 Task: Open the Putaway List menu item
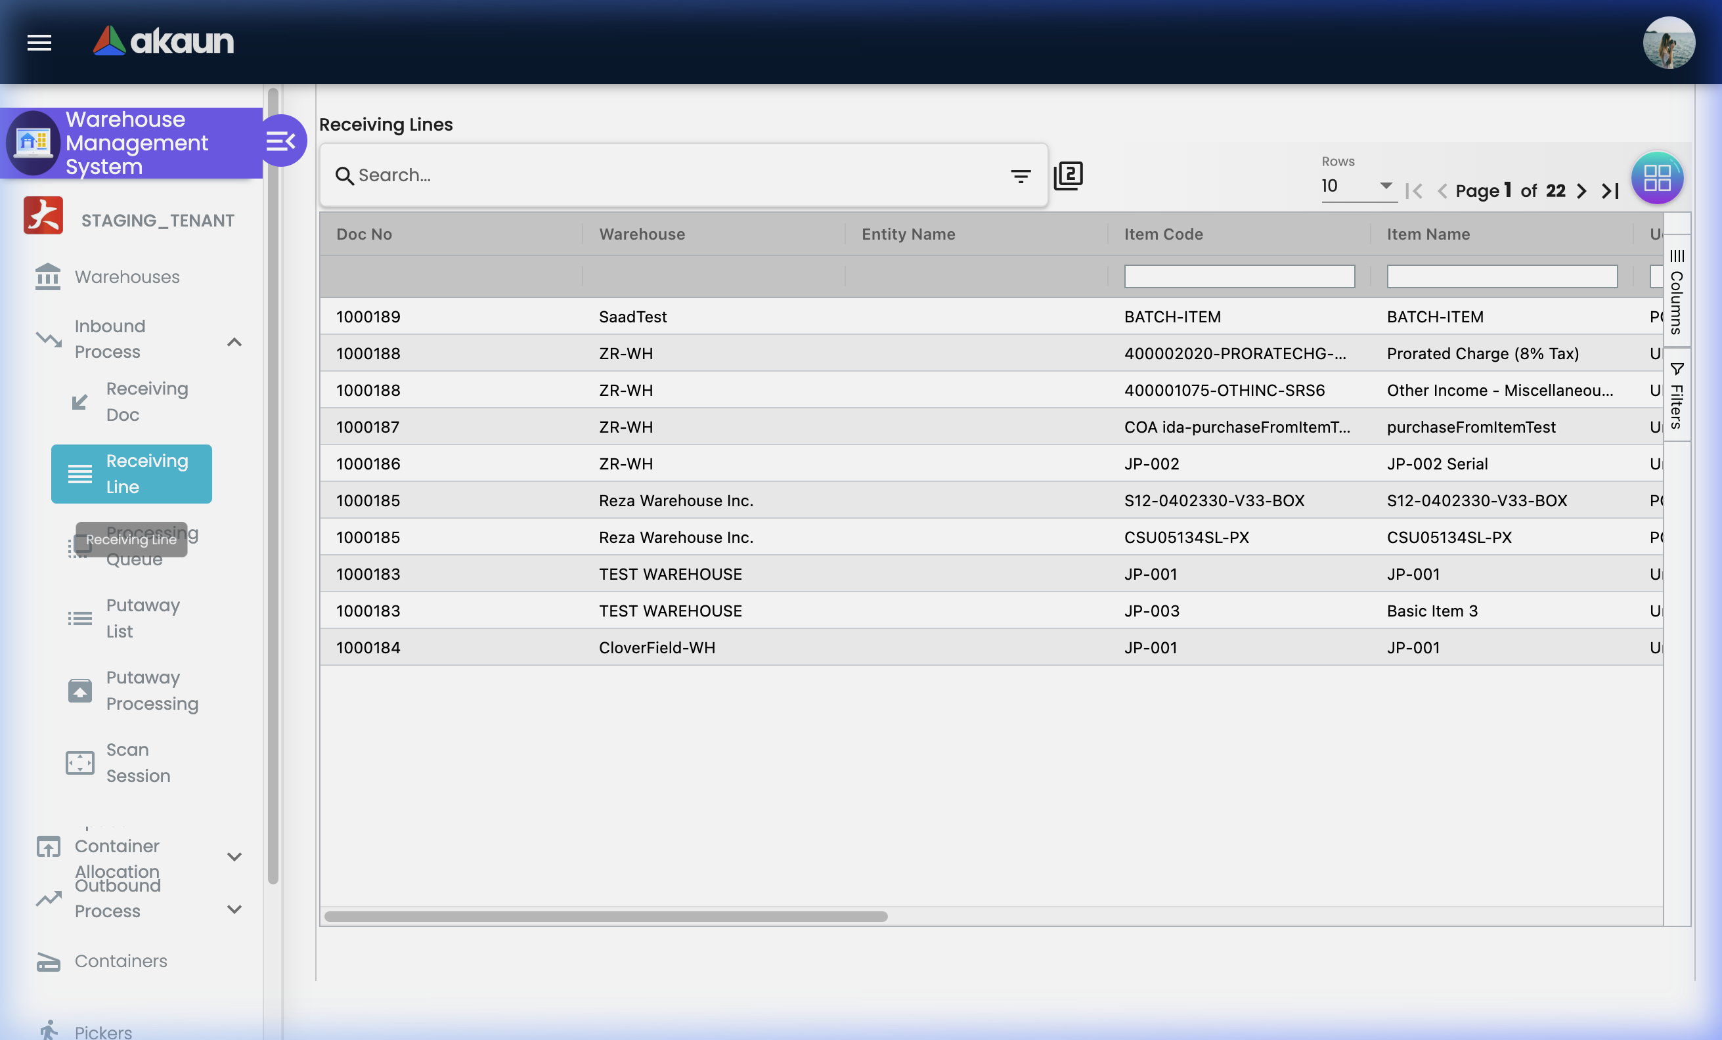click(x=143, y=618)
